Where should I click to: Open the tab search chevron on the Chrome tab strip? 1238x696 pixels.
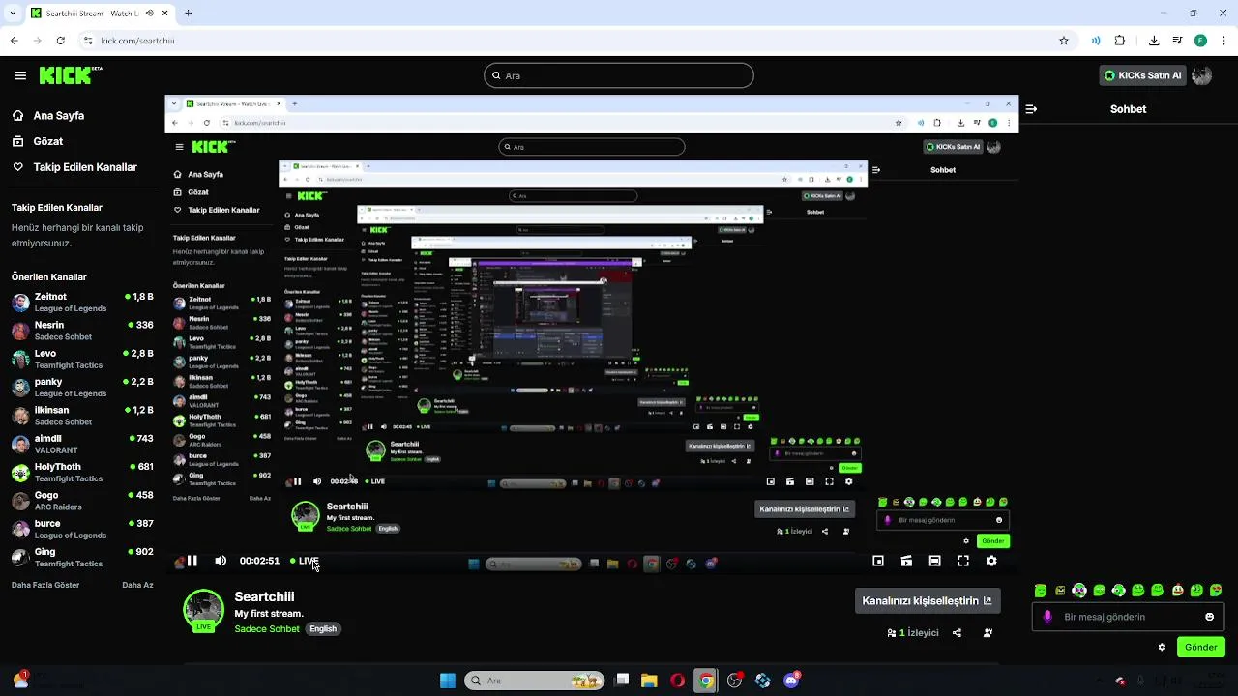(x=12, y=13)
